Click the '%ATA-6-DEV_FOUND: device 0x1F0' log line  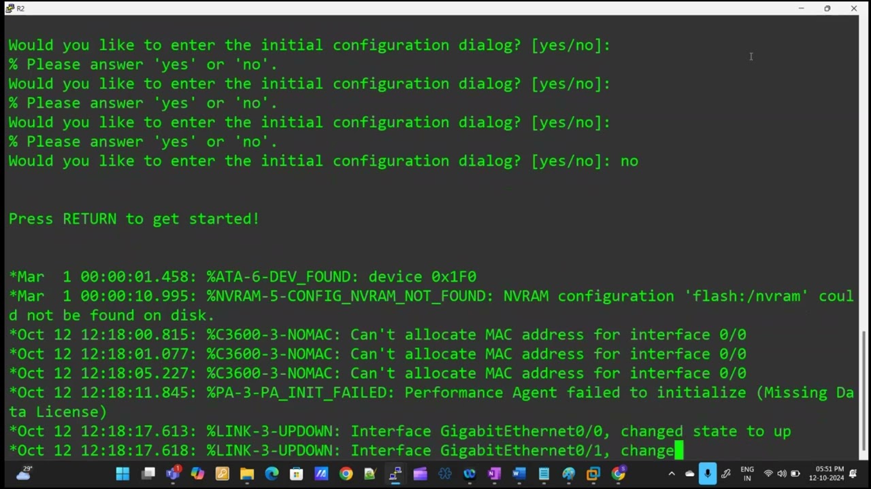point(243,277)
